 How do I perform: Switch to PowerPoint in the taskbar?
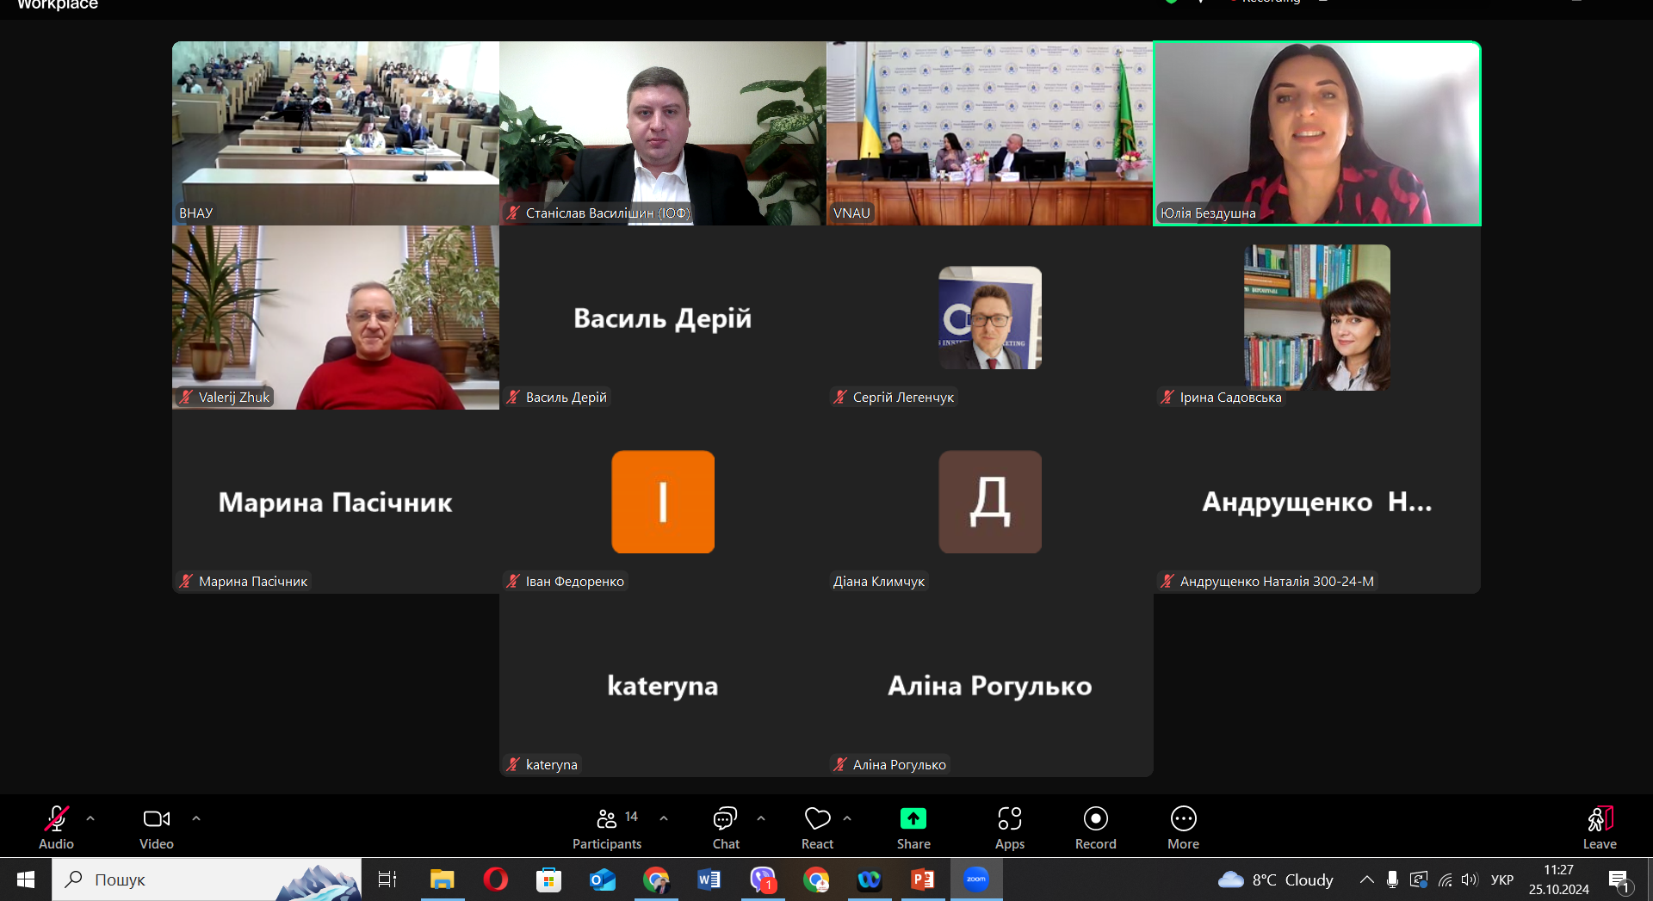(922, 879)
